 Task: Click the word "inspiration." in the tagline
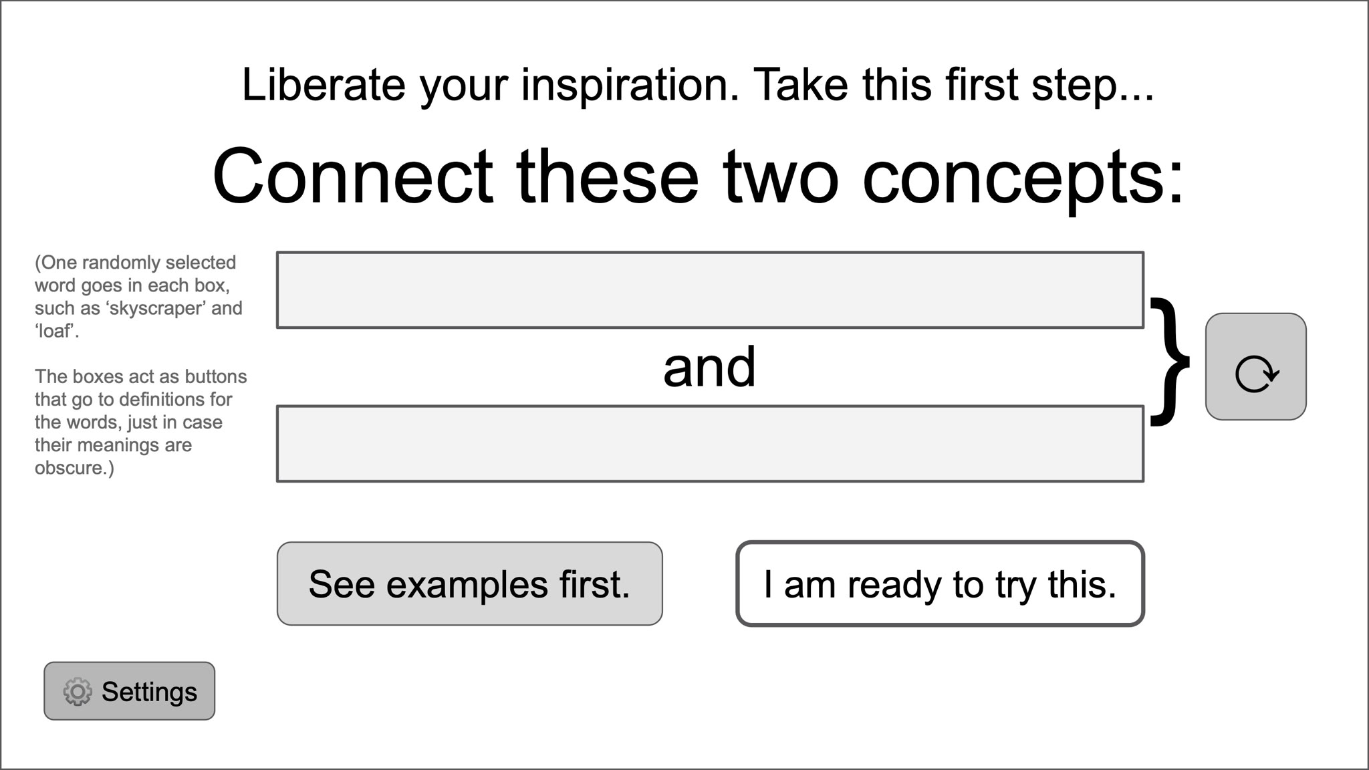(x=630, y=85)
